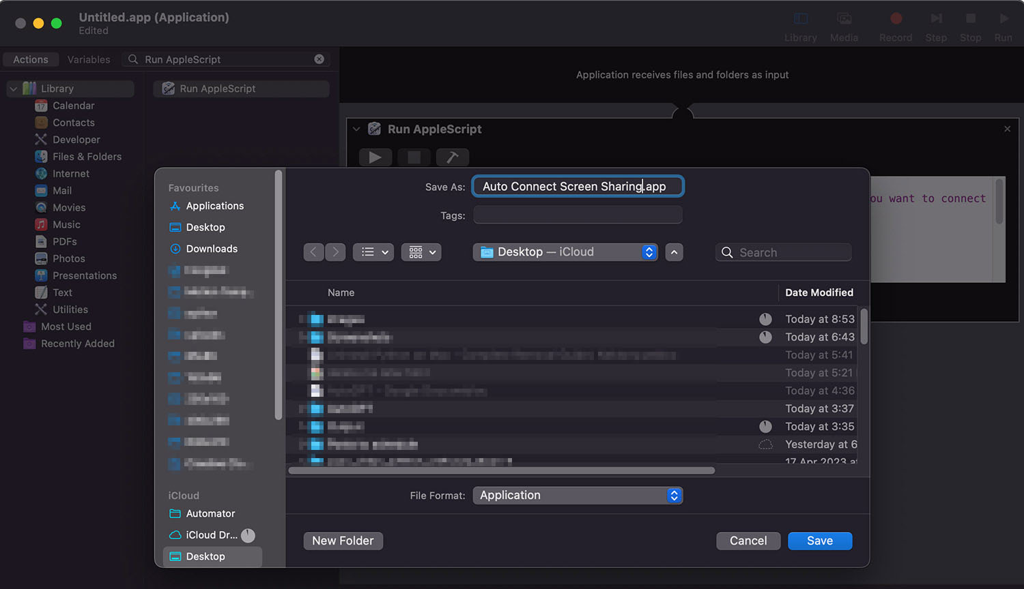Screen dimensions: 1024x589
Task: Open the Desktop — iCloud location dropdown
Action: pyautogui.click(x=565, y=252)
